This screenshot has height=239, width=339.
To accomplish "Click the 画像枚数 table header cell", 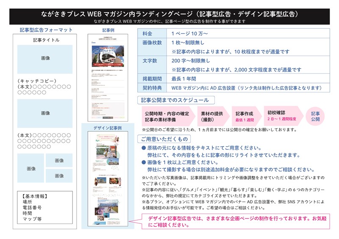I will click(x=152, y=47).
